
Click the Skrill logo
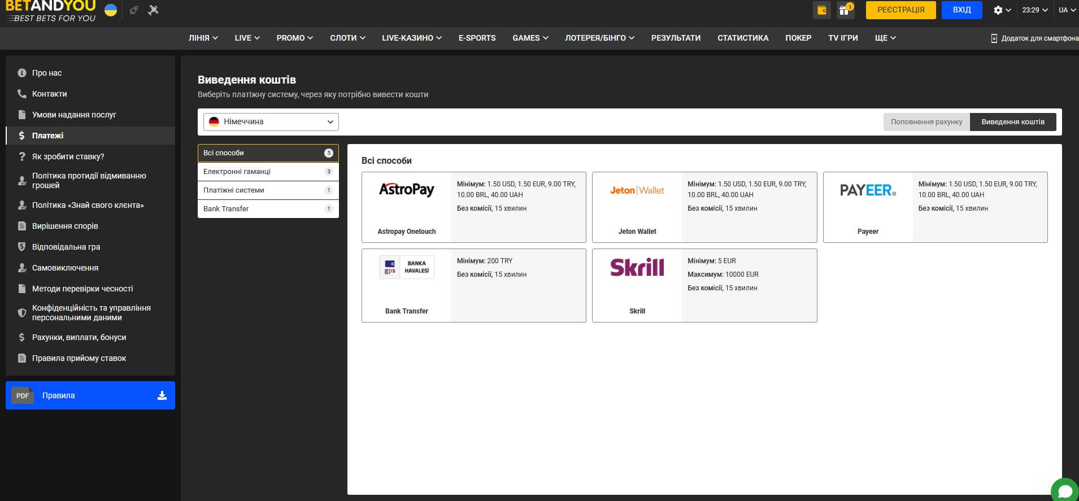click(637, 267)
